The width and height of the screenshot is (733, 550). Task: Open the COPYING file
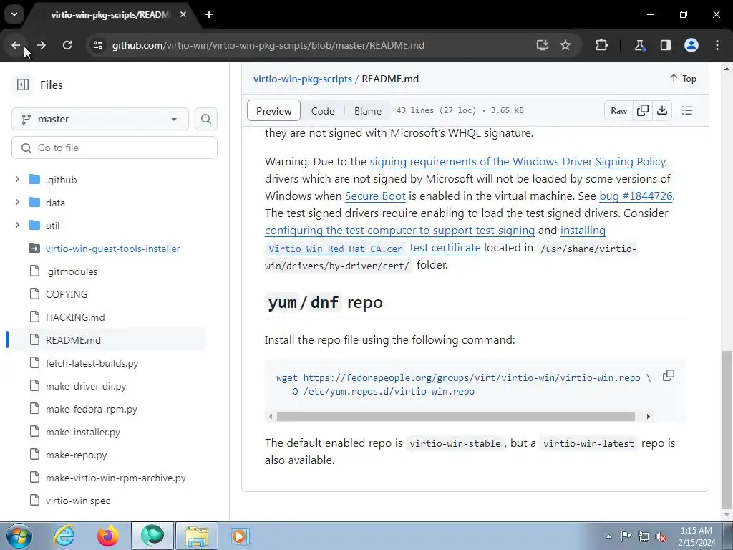(67, 294)
